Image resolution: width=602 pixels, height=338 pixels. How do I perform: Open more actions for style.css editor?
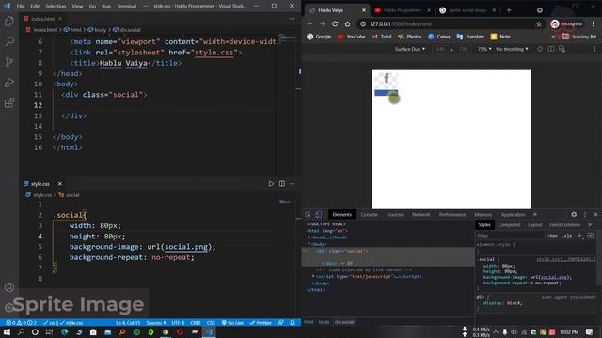click(x=293, y=184)
